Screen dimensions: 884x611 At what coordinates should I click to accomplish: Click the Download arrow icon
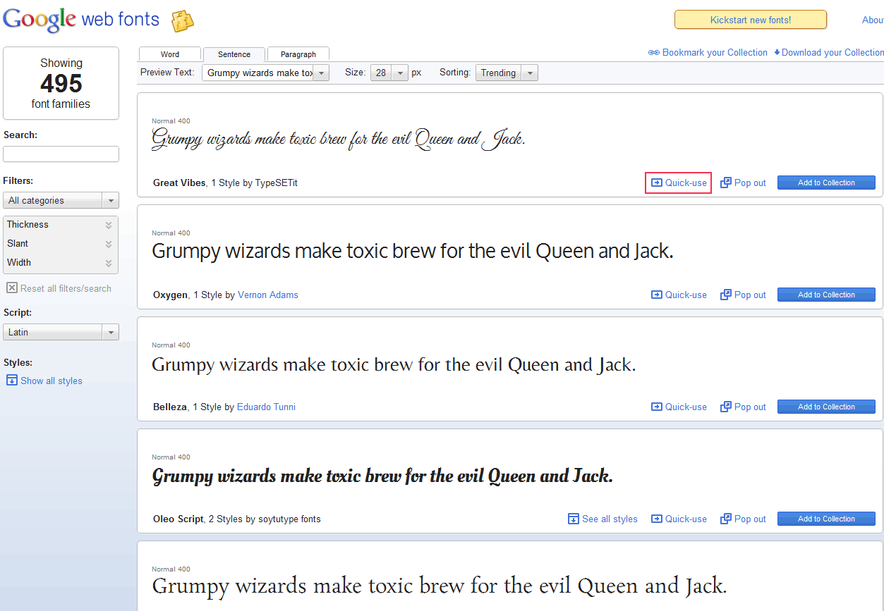tap(777, 53)
